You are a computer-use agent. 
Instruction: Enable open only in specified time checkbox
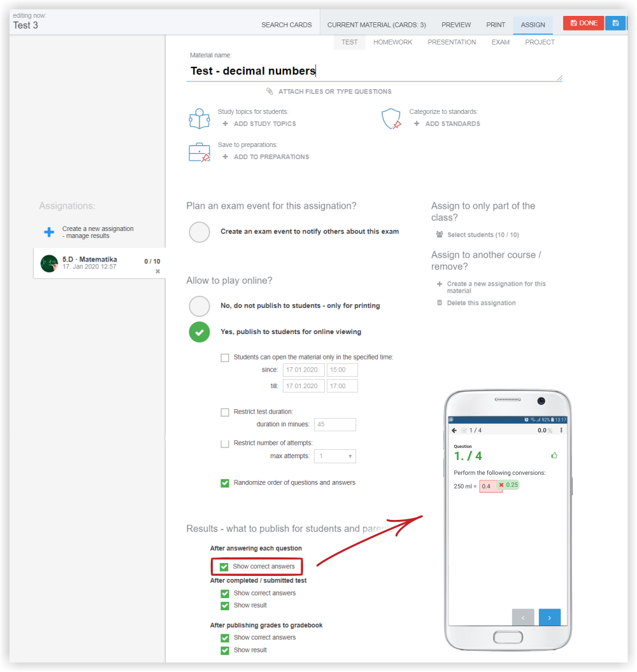pos(225,358)
